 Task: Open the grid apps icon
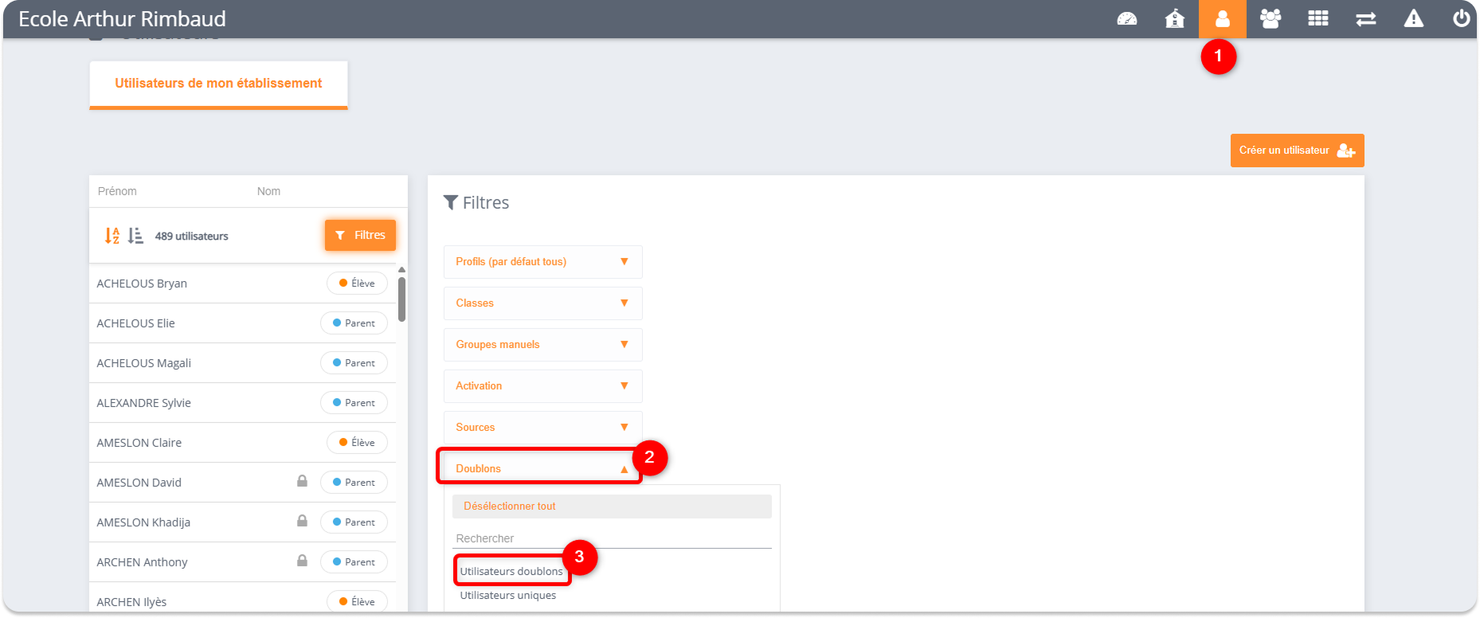(x=1318, y=18)
